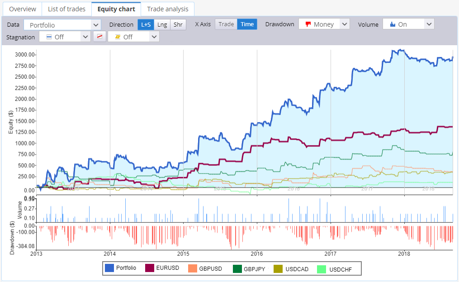
Task: Click the blue volume bars icon
Action: (393, 24)
